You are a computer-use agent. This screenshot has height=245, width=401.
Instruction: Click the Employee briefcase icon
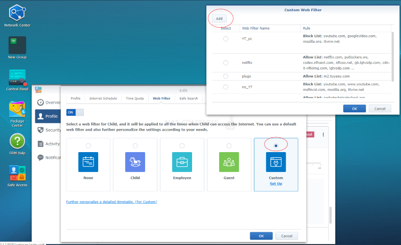tap(182, 162)
